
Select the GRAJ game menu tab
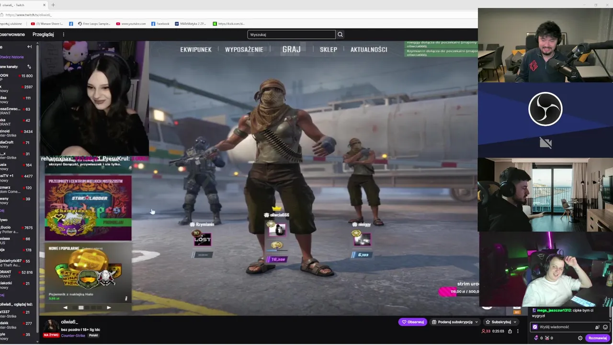[x=291, y=49]
